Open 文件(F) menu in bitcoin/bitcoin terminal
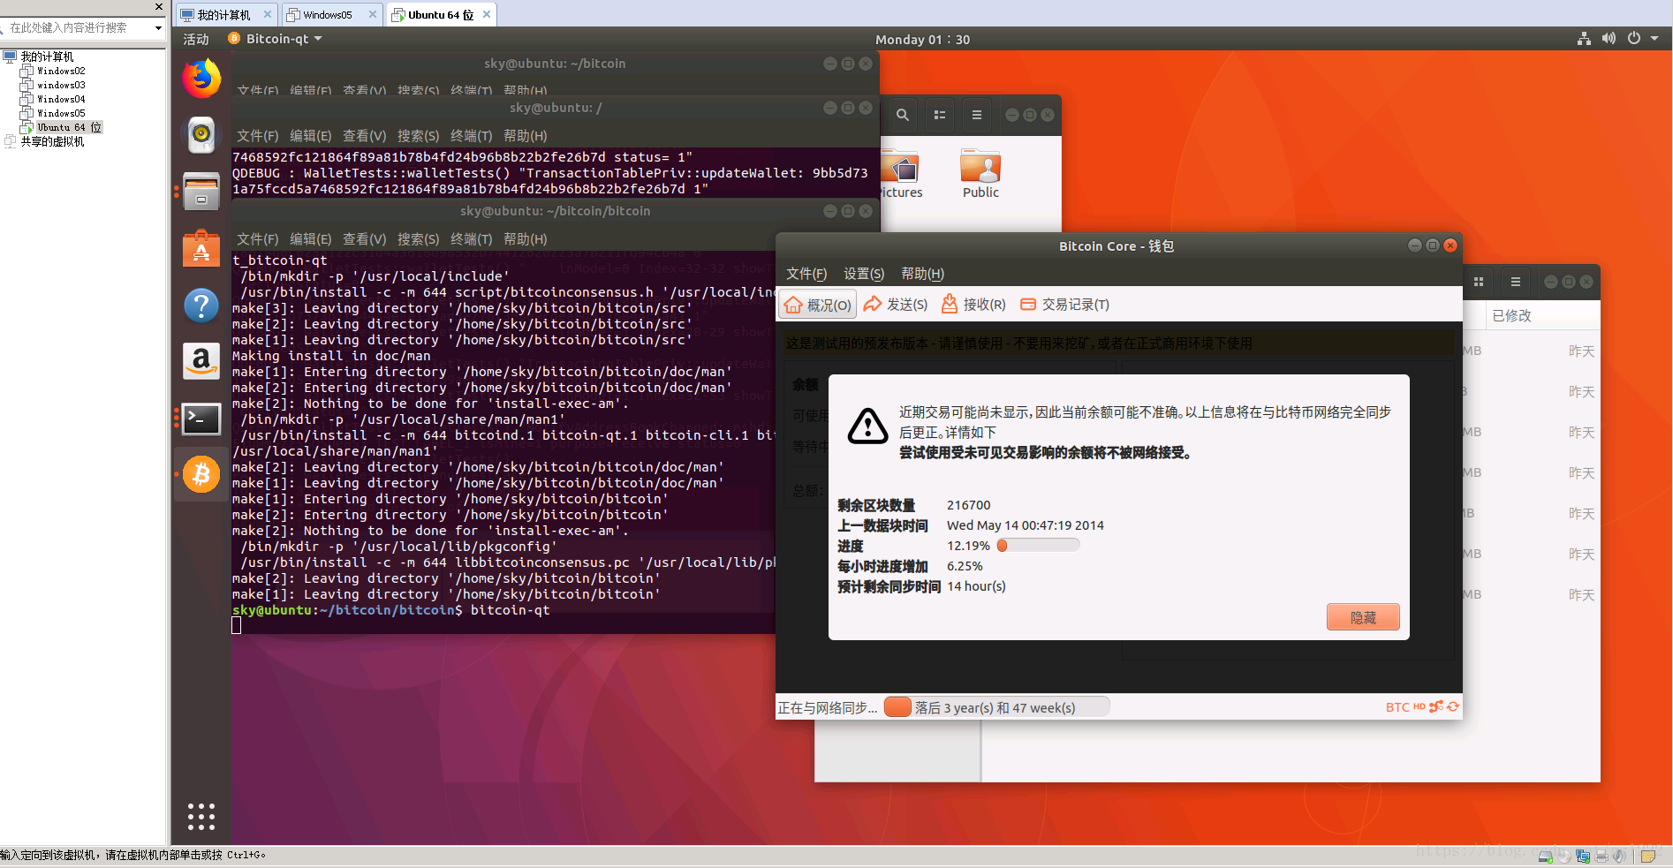 [257, 239]
